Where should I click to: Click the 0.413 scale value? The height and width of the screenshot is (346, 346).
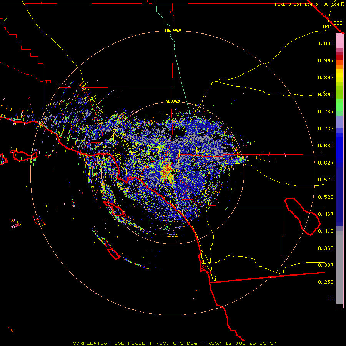point(326,231)
